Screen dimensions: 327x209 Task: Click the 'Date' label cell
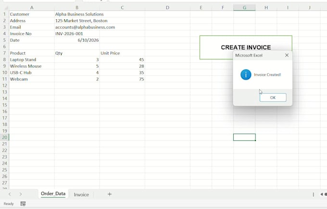(32, 40)
